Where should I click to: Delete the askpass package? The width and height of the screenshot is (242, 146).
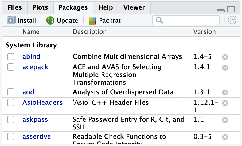click(225, 120)
